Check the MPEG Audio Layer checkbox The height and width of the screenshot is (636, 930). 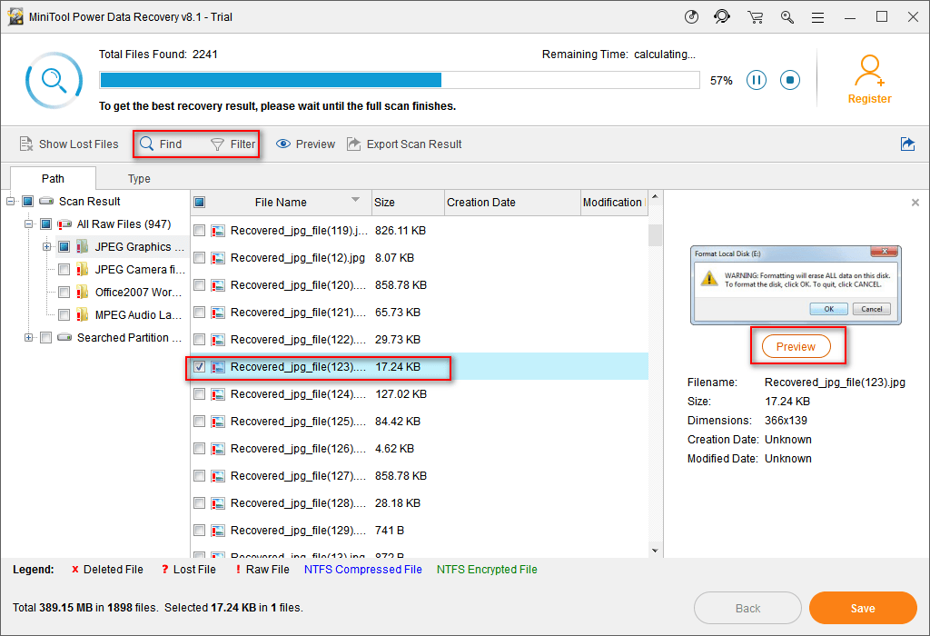coord(64,314)
